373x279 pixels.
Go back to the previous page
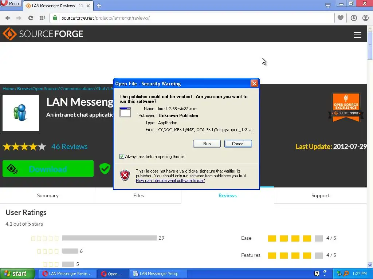pyautogui.click(x=8, y=18)
